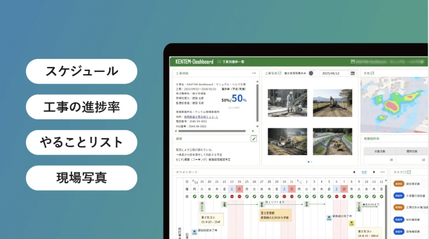
Task: Click the horizontal scrollbar in 工事詳細 panel
Action: click(x=213, y=131)
